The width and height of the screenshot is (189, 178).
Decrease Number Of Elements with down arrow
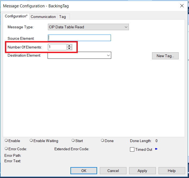click(69, 48)
